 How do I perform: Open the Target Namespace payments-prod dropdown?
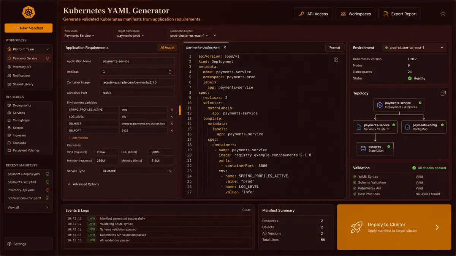coord(131,36)
